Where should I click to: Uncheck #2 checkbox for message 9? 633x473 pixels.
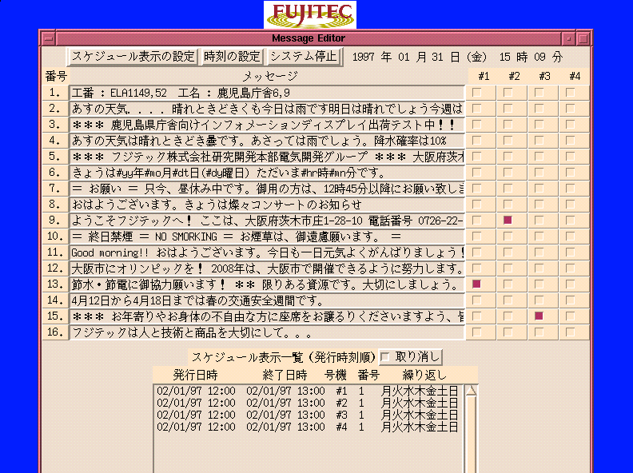point(508,220)
